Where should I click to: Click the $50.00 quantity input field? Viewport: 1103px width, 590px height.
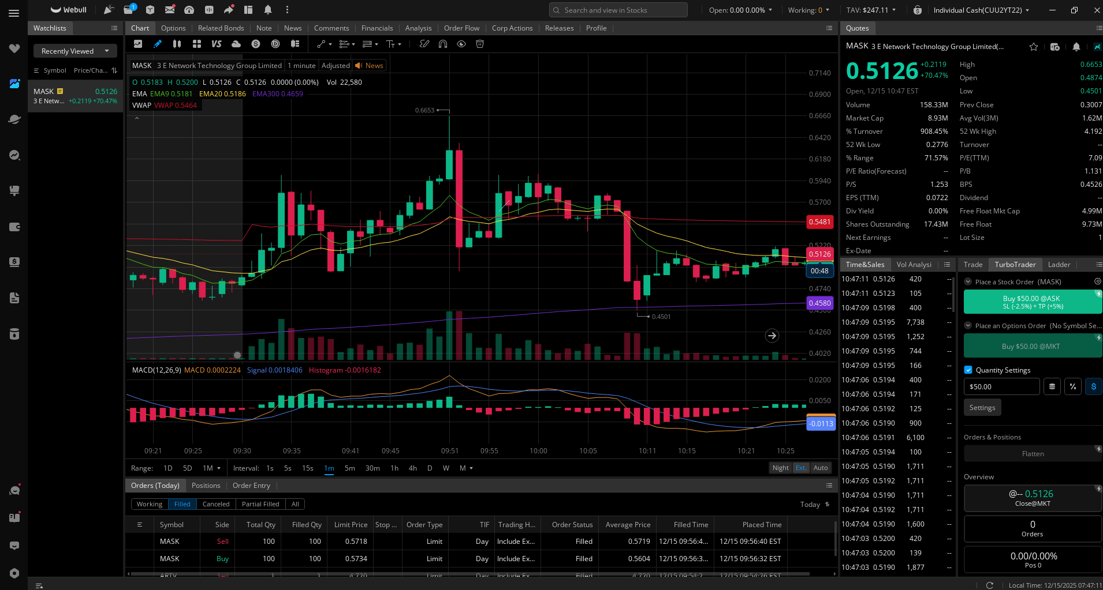(1002, 386)
